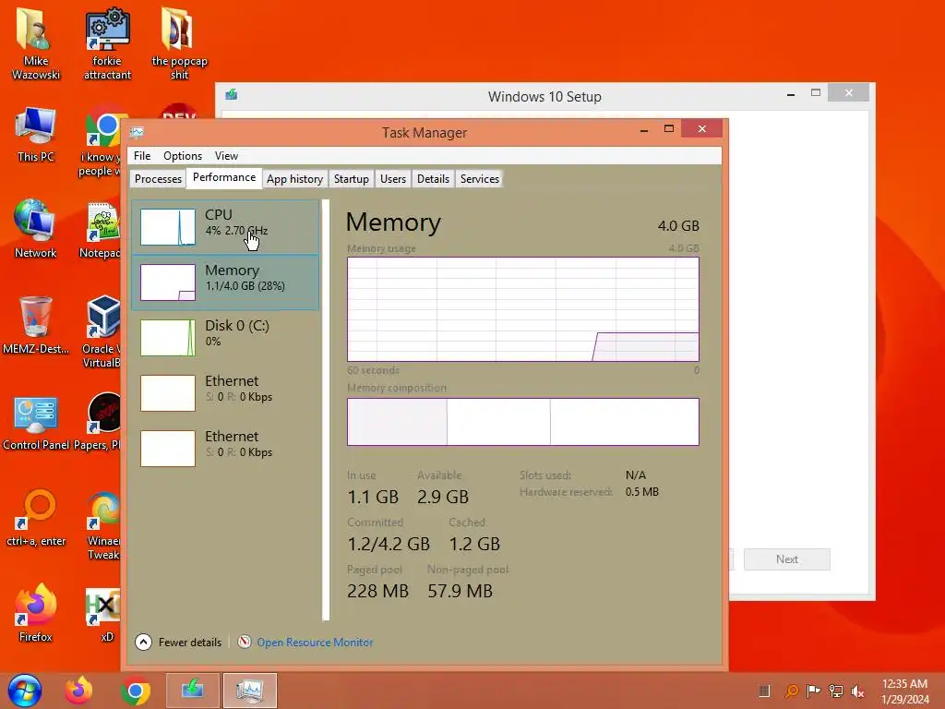Open the popcap folder on desktop

[x=179, y=43]
